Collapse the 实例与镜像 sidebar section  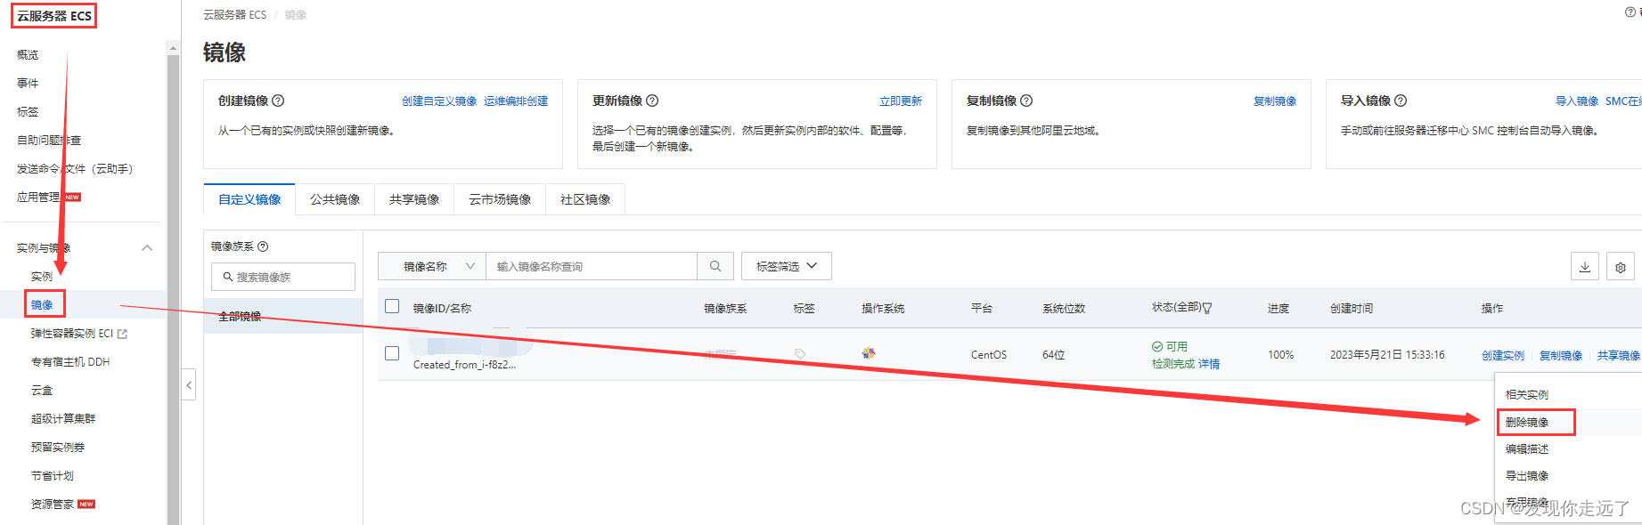(x=147, y=248)
